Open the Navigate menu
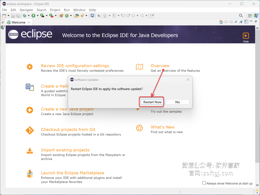The height and width of the screenshot is (195, 260). tap(26, 10)
